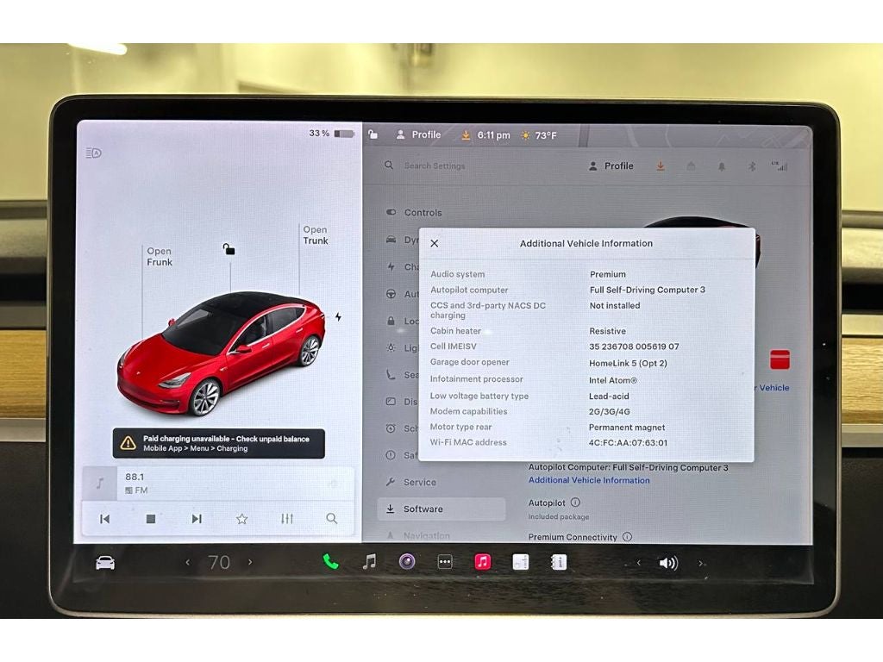The width and height of the screenshot is (883, 662).
Task: Toggle the car door lock icon above the car
Action: coord(229,249)
